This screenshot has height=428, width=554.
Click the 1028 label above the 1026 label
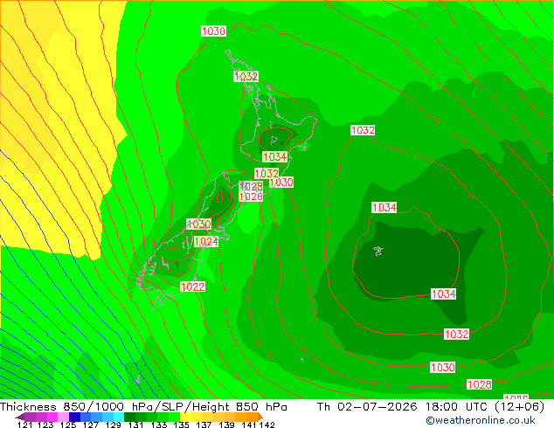[251, 186]
